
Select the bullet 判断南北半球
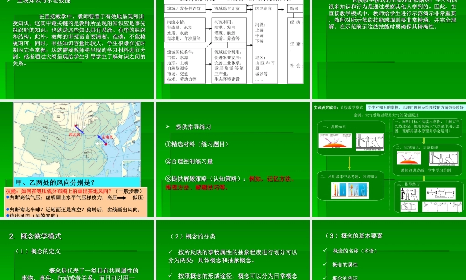[x=73, y=210]
